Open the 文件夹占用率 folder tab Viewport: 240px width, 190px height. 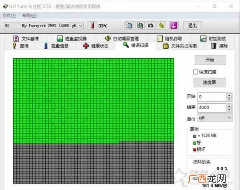click(180, 46)
